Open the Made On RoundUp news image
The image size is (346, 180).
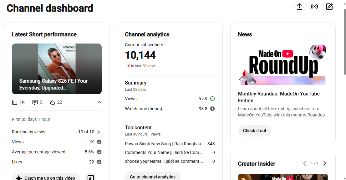tap(283, 64)
